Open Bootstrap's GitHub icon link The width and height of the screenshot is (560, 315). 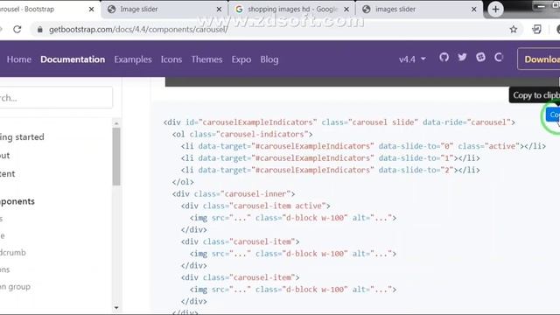tap(444, 57)
